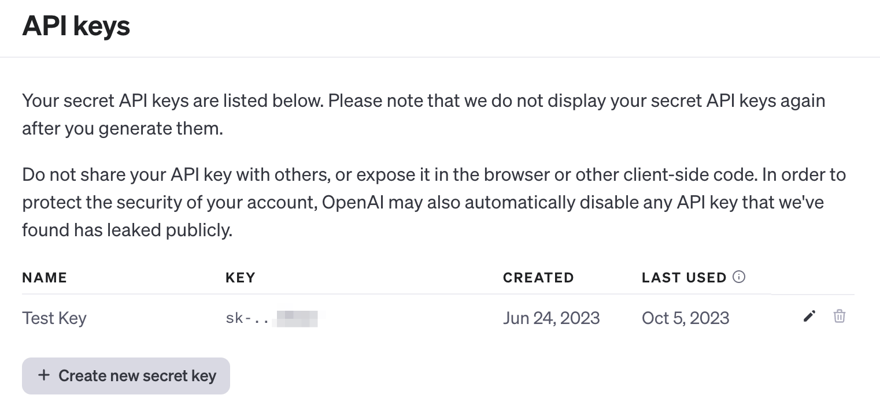Image resolution: width=880 pixels, height=417 pixels.
Task: Click the 'after you generate them' line
Action: click(x=123, y=128)
